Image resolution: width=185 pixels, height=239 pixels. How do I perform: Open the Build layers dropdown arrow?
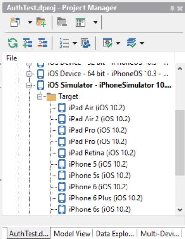tap(142, 43)
